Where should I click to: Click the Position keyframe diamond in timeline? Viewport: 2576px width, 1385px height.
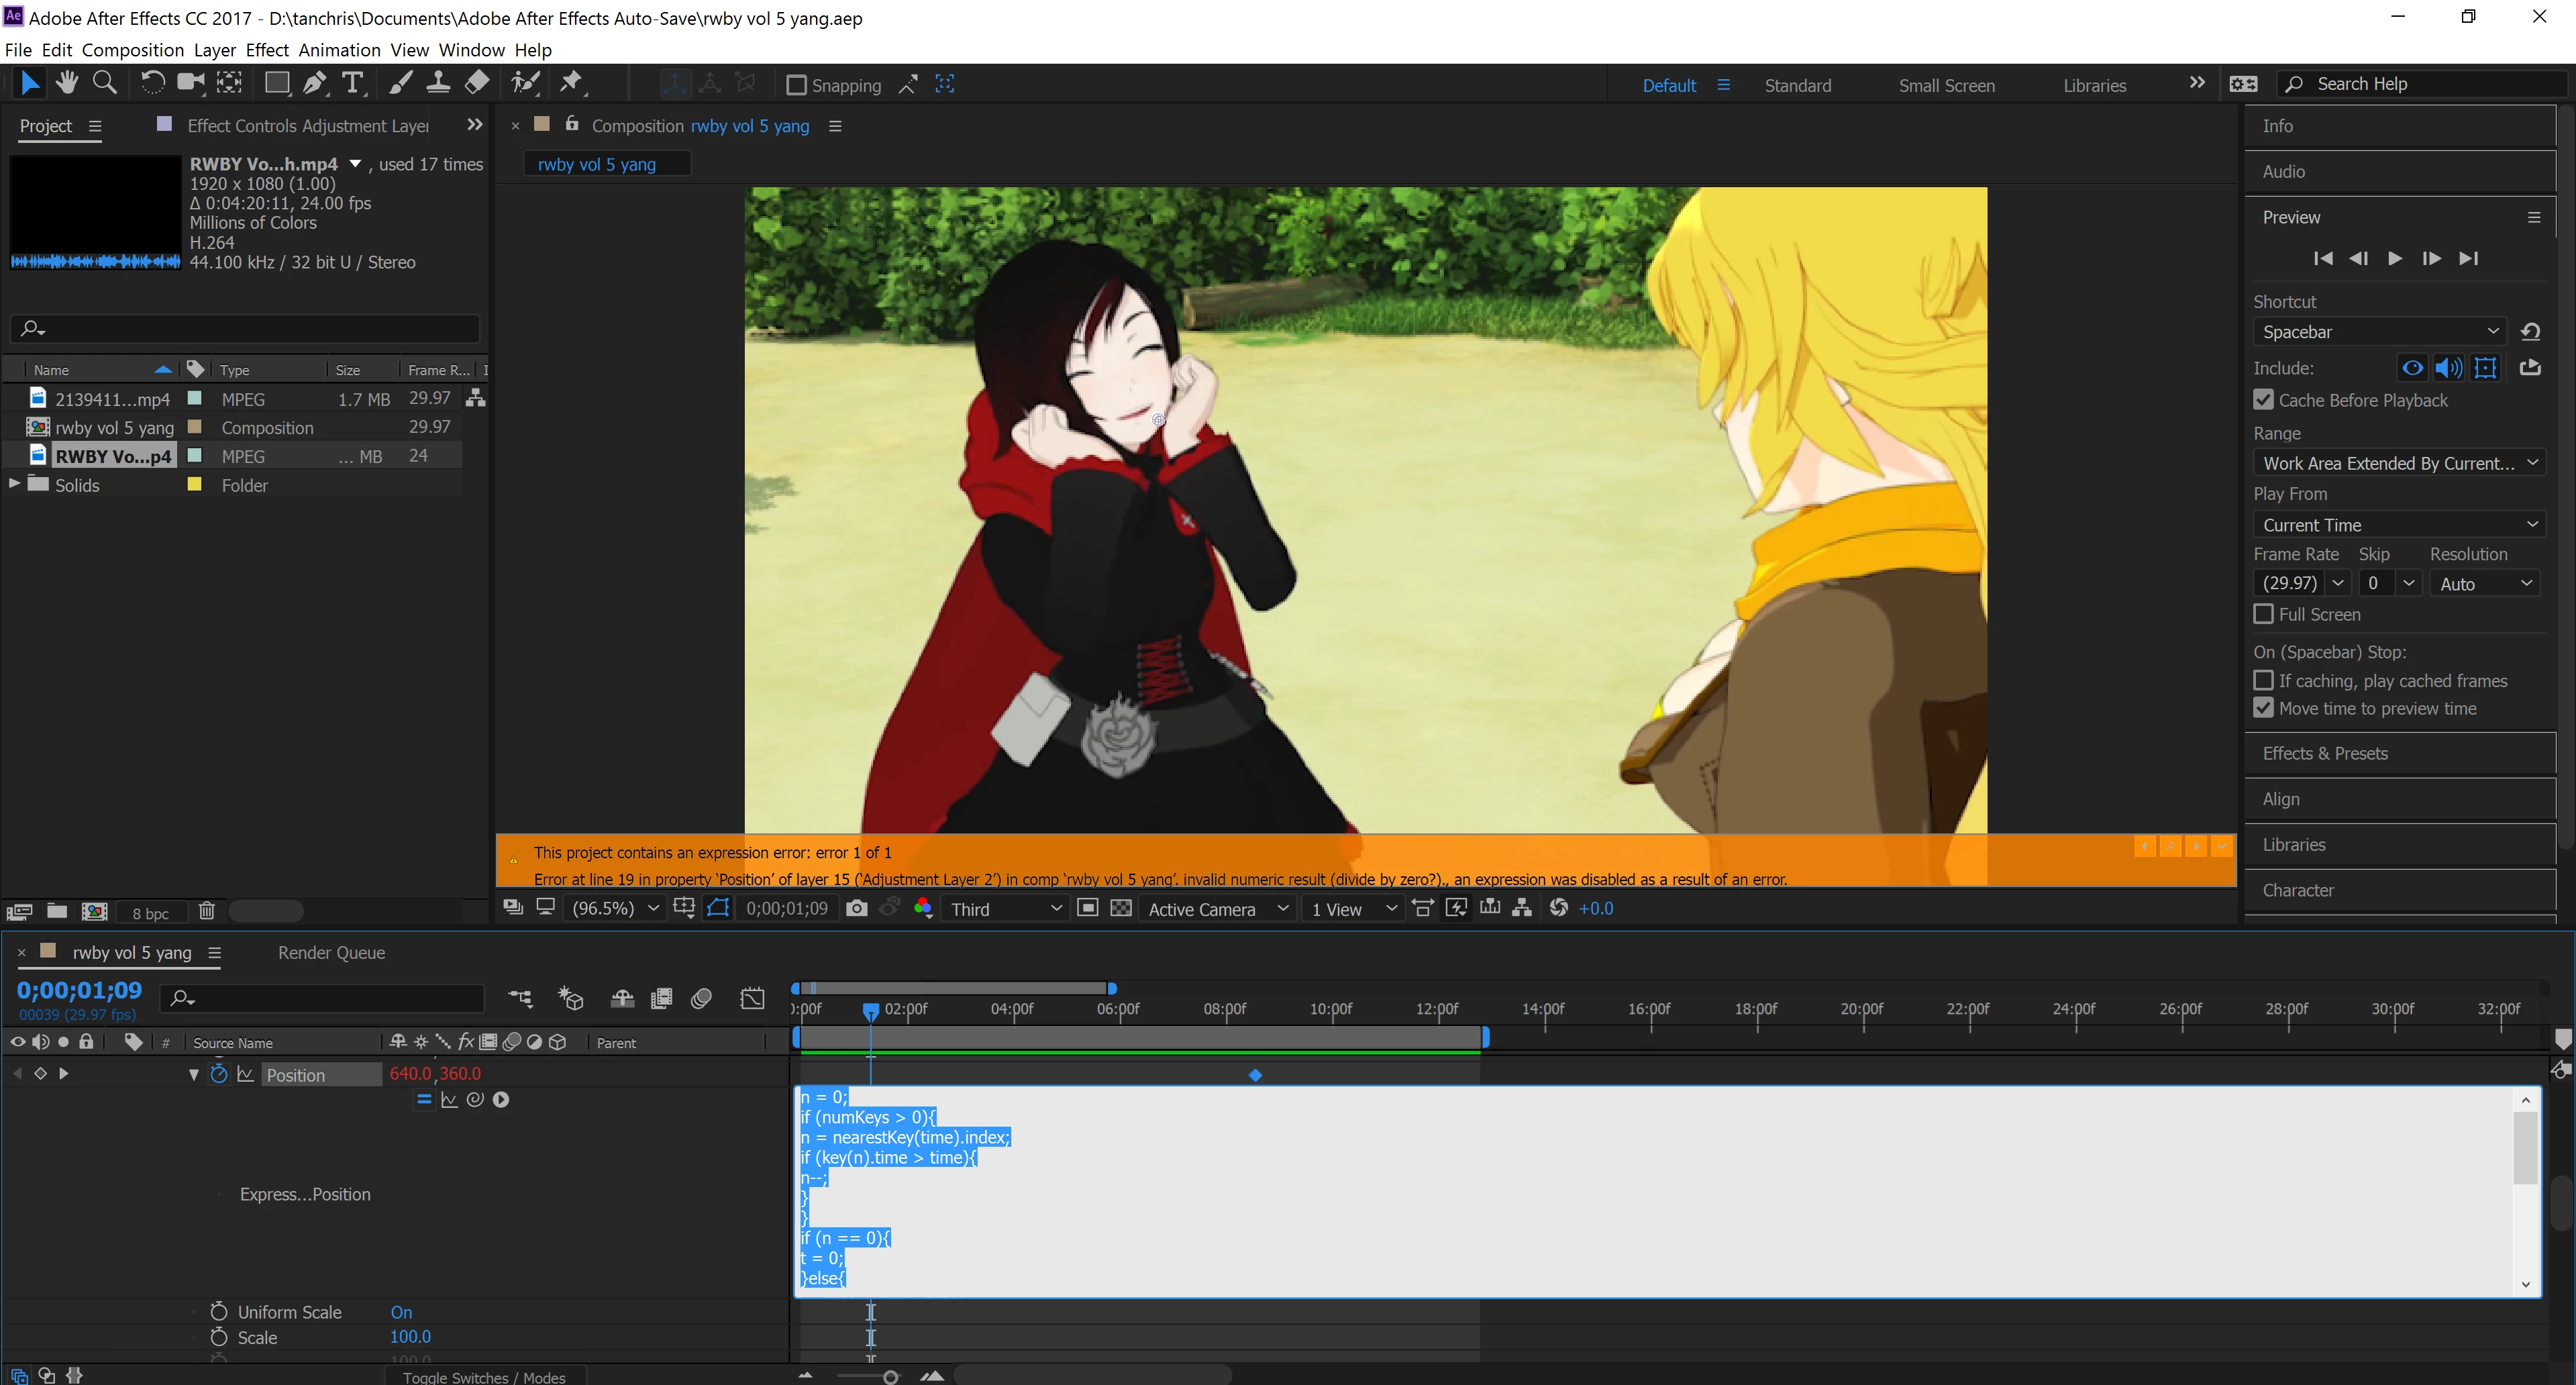(x=1255, y=1075)
